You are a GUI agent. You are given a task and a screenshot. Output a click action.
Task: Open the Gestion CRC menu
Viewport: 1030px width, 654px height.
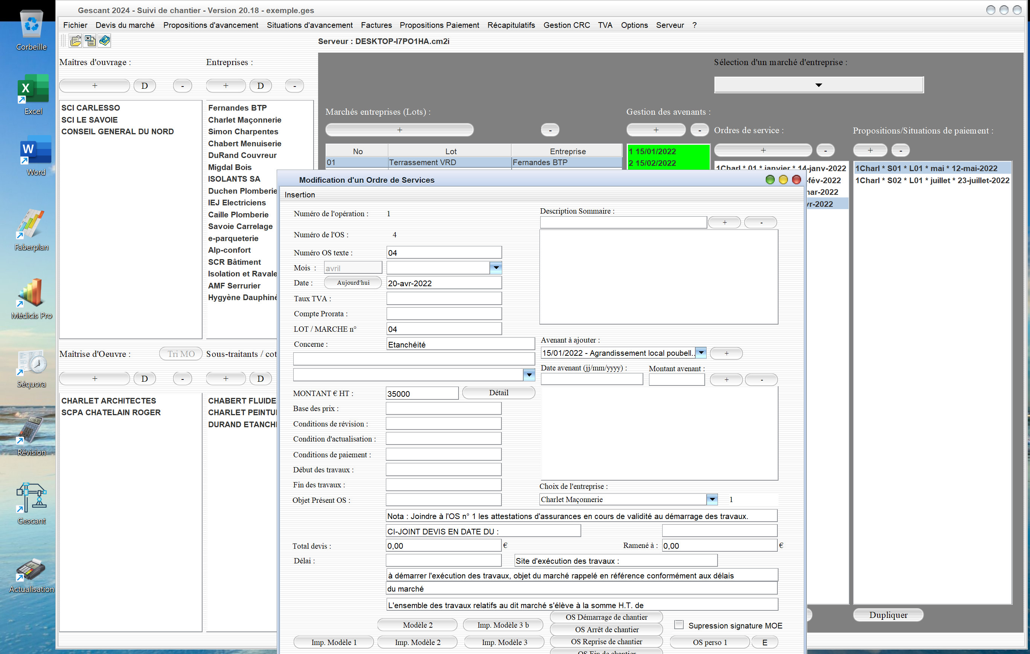tap(567, 25)
